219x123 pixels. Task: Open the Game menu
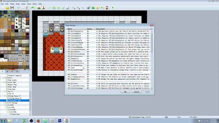(35, 4)
